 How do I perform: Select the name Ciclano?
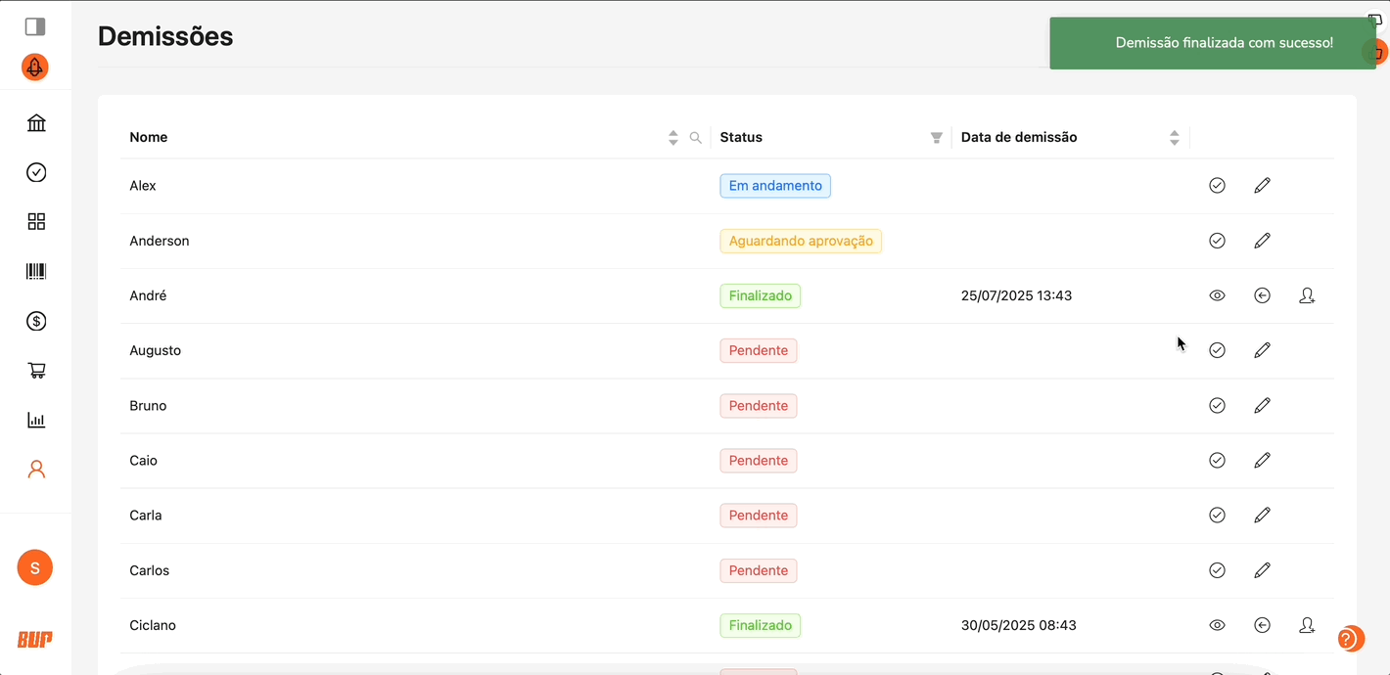[x=153, y=625]
